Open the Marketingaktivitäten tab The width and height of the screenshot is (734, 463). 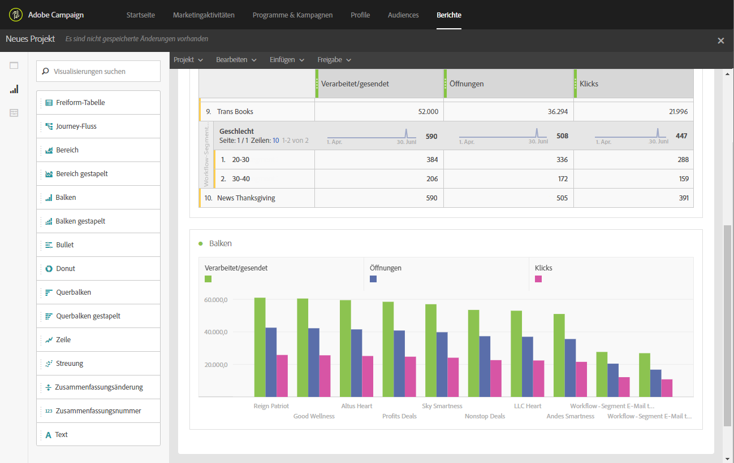coord(204,15)
